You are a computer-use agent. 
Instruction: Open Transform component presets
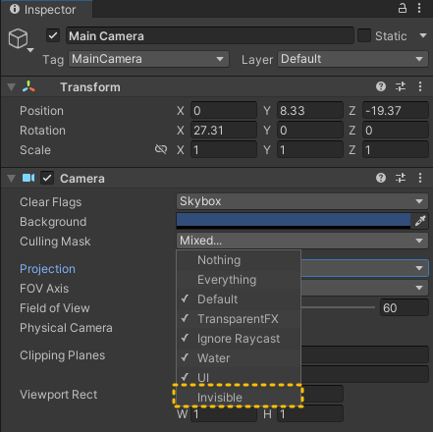(x=401, y=86)
